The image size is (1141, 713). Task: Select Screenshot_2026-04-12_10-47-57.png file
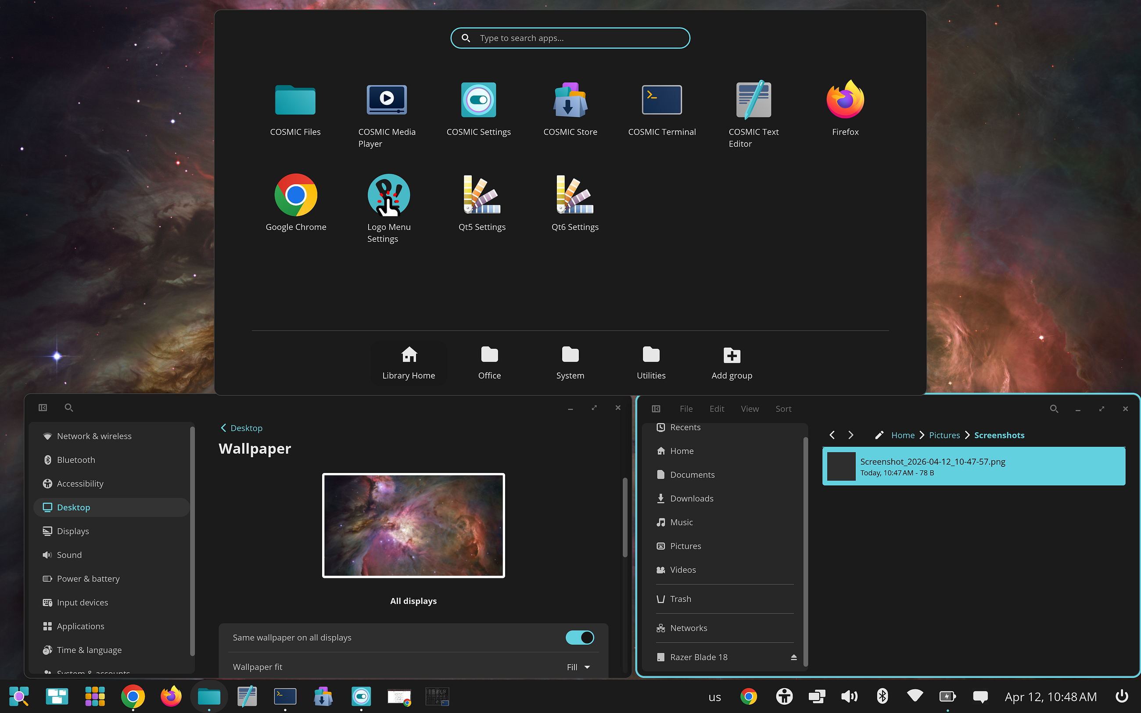click(x=974, y=466)
